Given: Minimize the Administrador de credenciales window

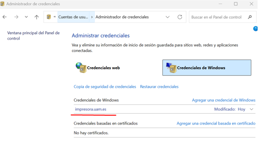Looking at the screenshot, I should pos(220,4).
